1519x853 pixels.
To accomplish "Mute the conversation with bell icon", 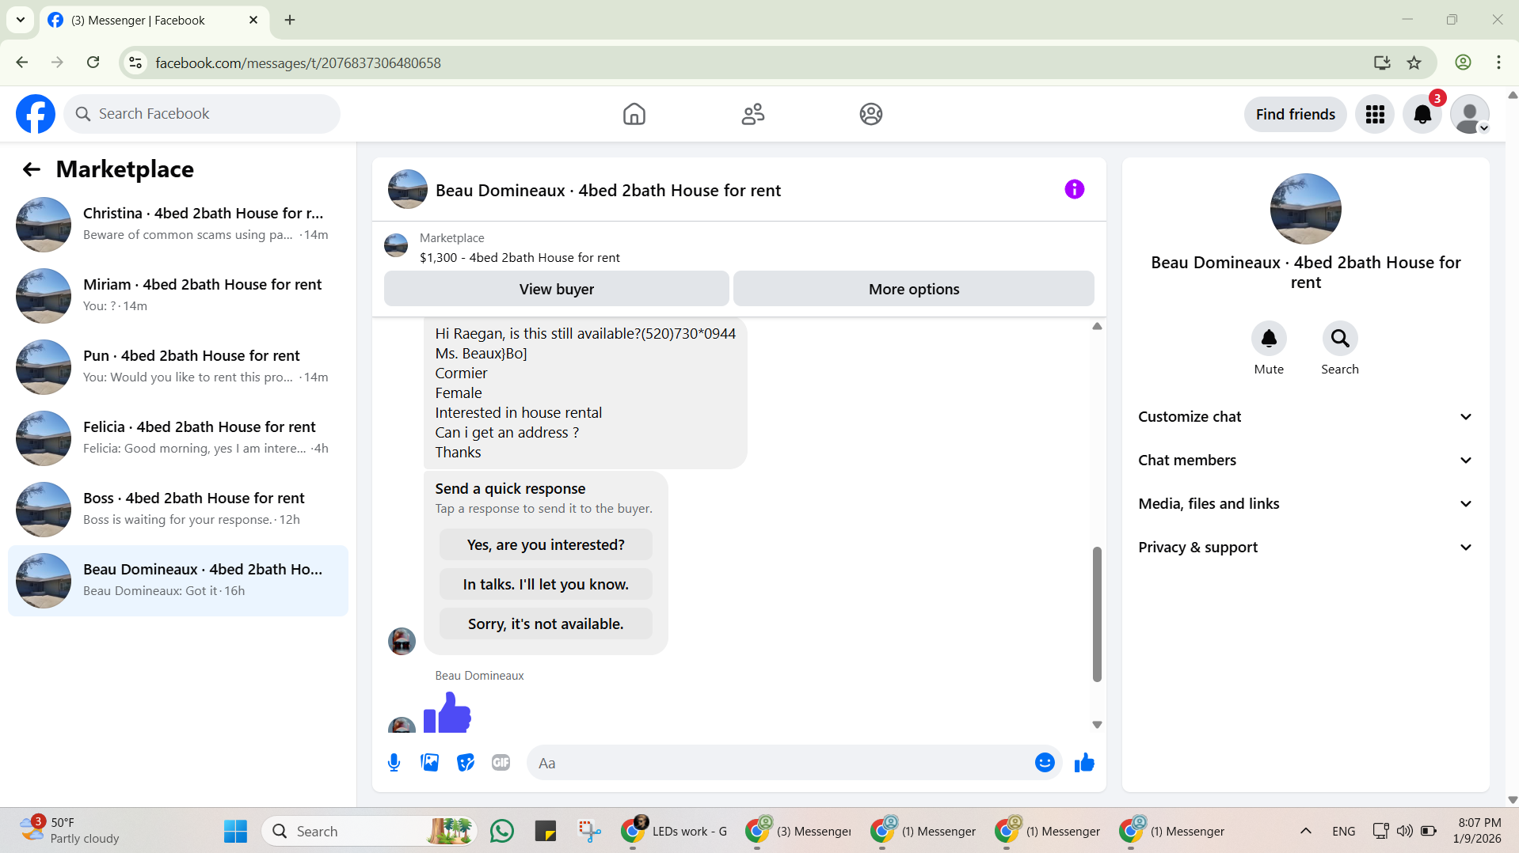I will click(1269, 339).
